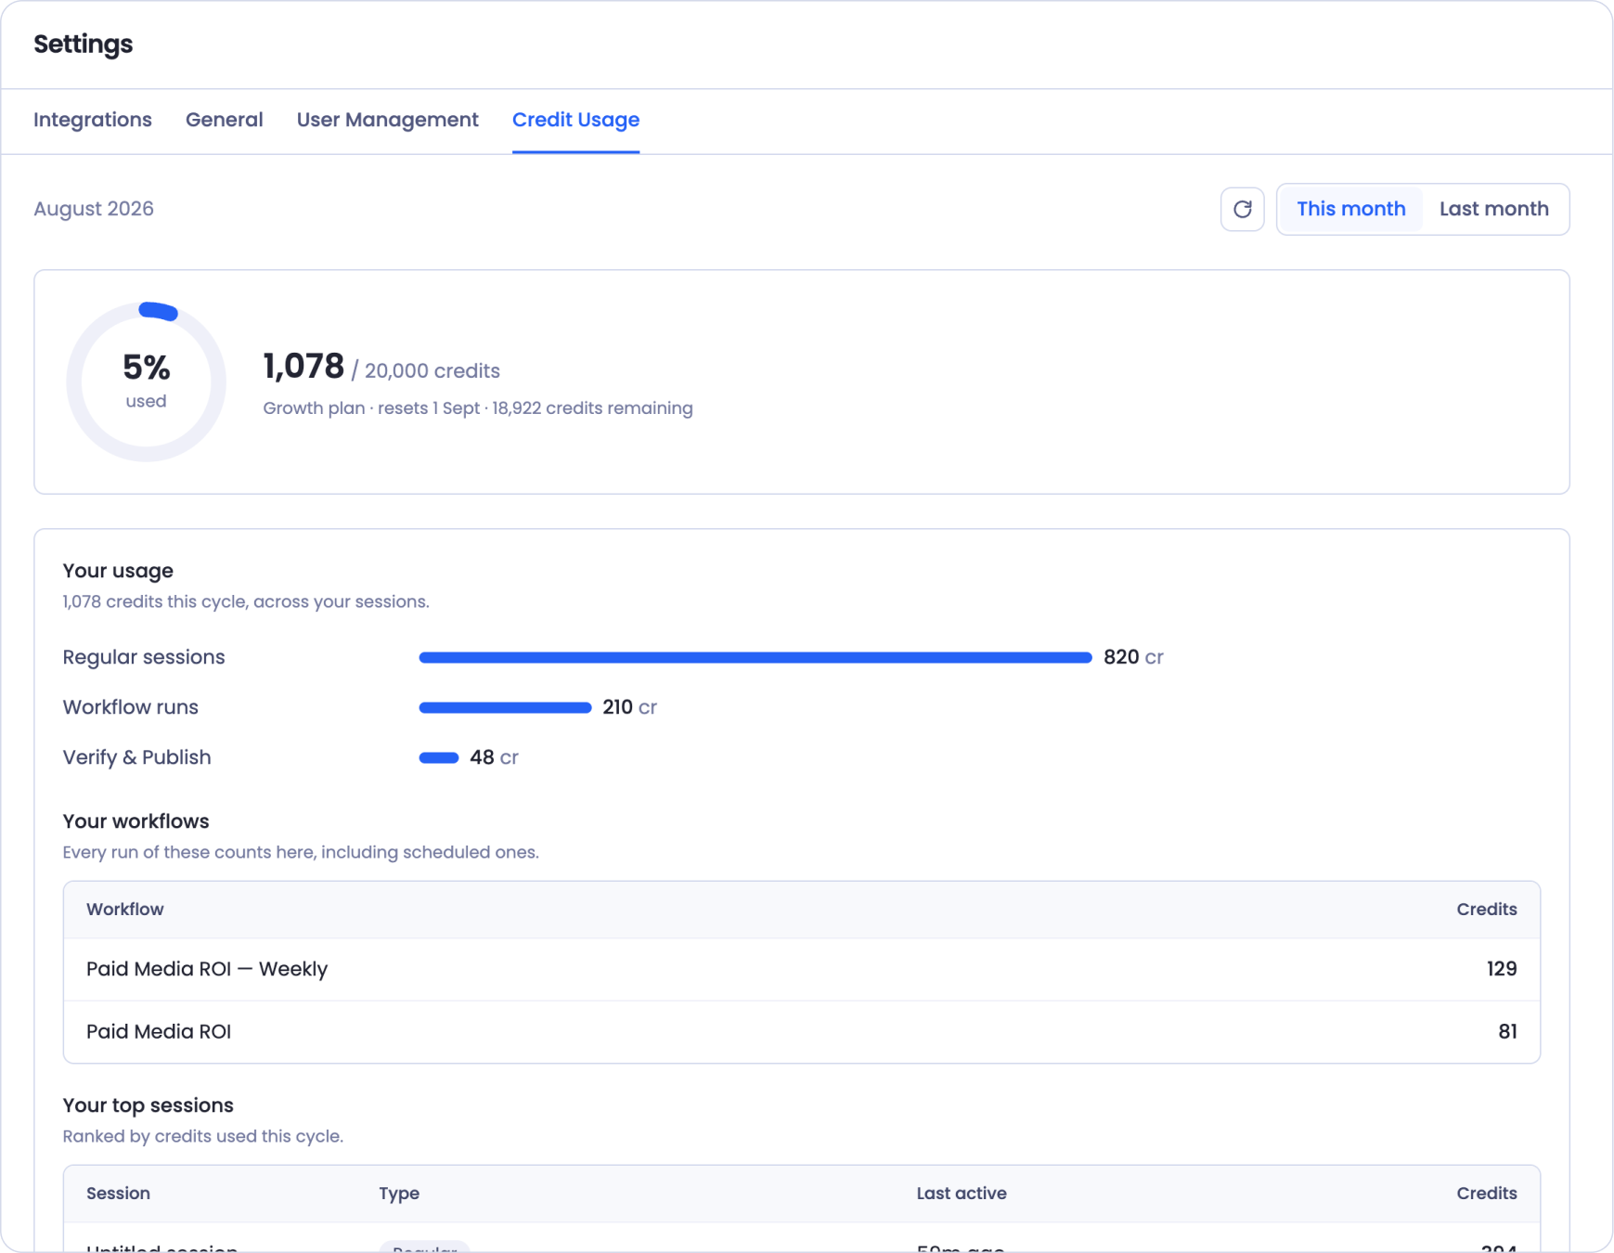Click the Your workflows heading
This screenshot has height=1253, width=1614.
[x=136, y=821]
